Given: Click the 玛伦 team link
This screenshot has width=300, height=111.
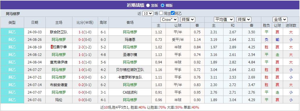Looking at the screenshot, I should click(59, 100).
